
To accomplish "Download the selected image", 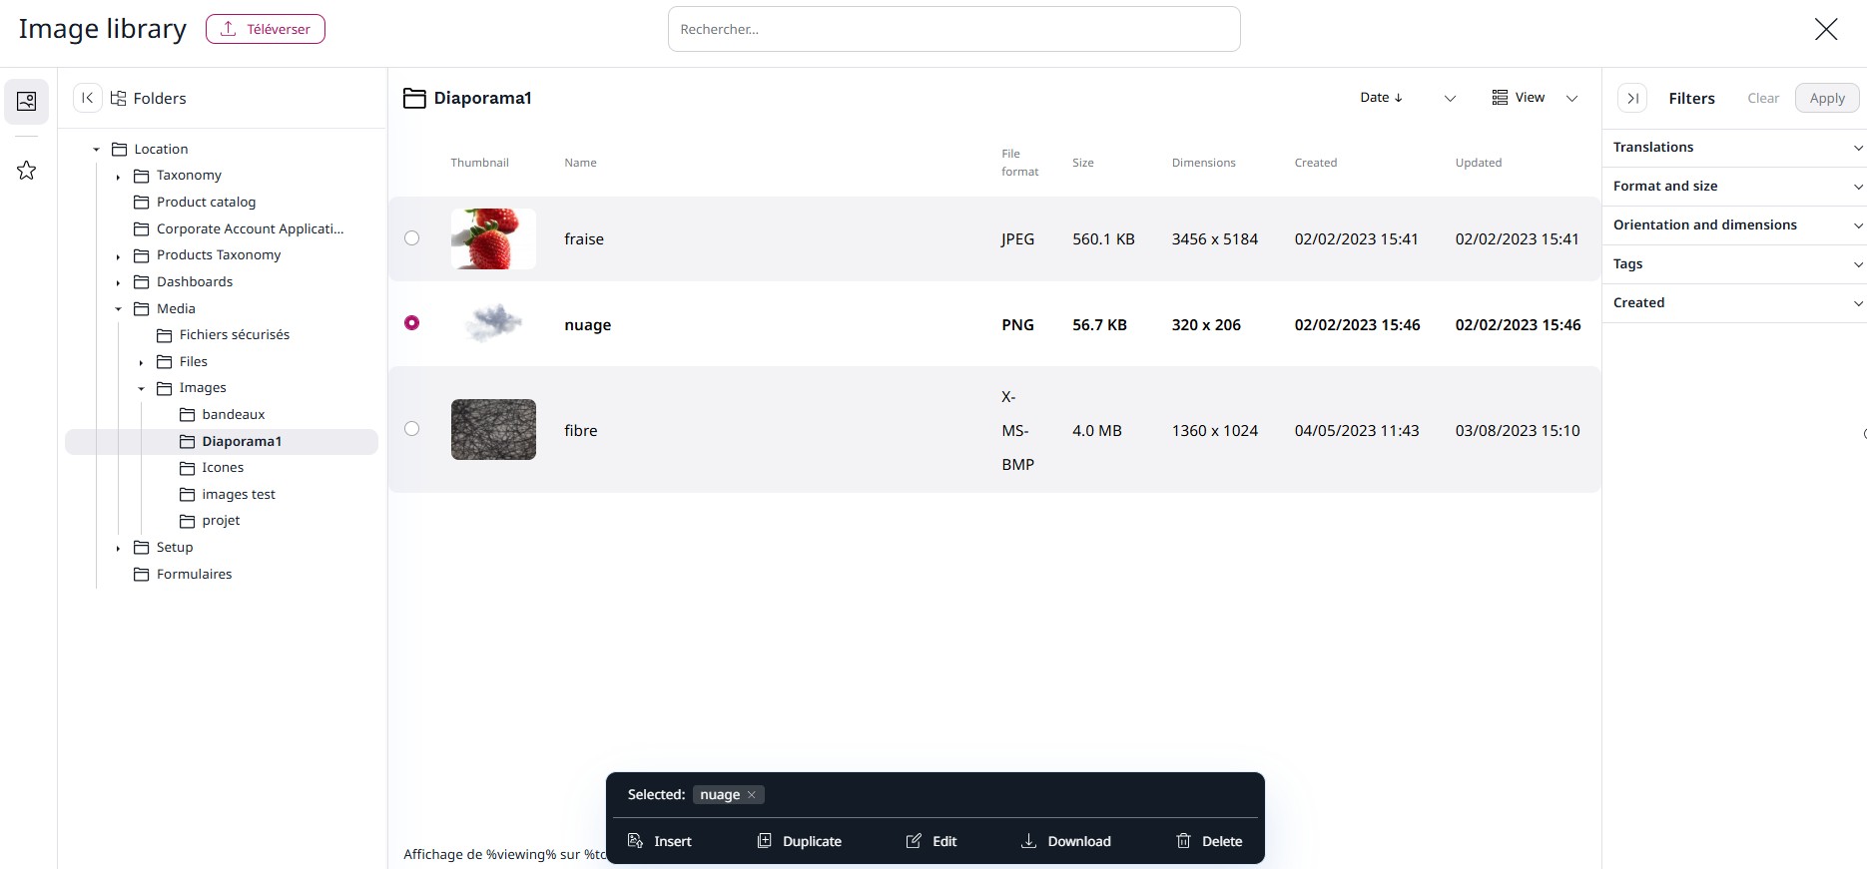I will tap(1065, 841).
